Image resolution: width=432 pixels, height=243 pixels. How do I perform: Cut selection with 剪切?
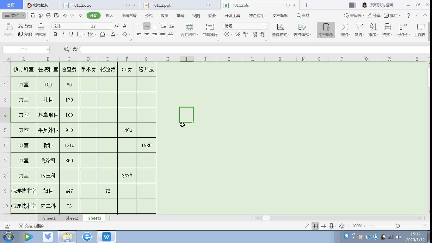[x=25, y=26]
